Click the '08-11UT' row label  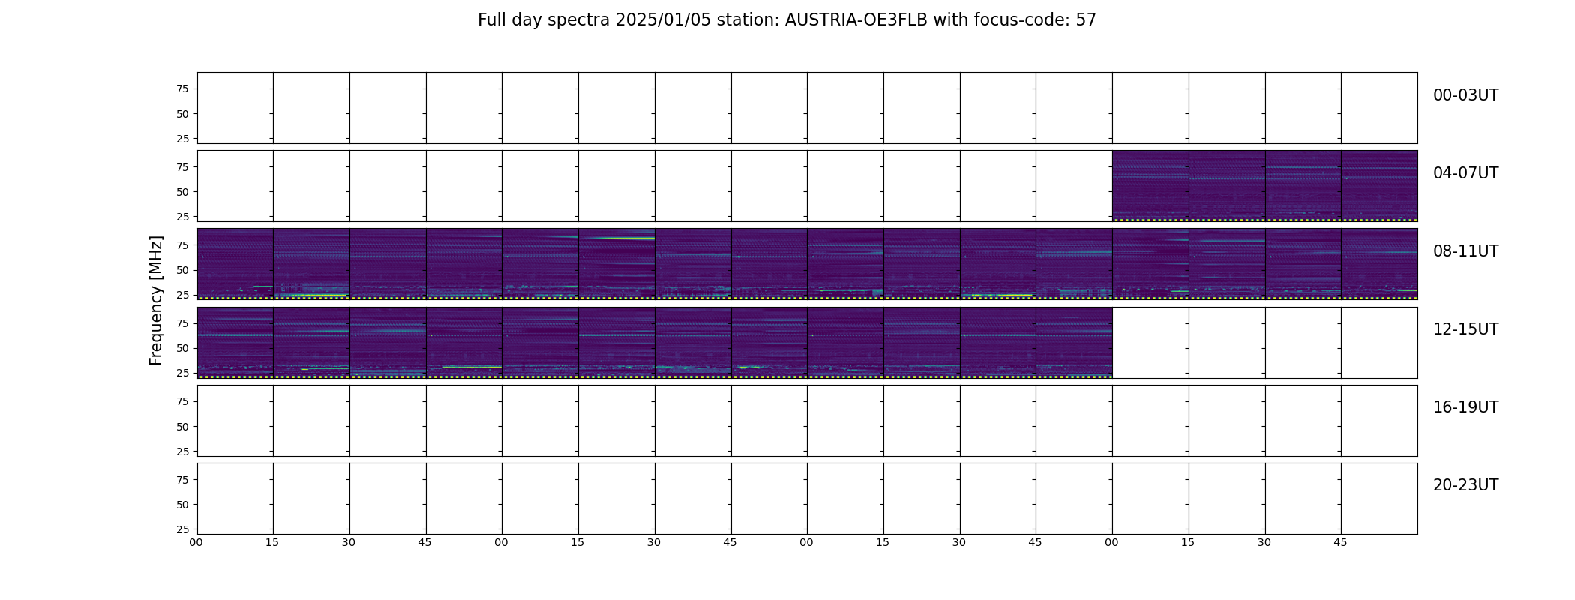(x=1465, y=251)
